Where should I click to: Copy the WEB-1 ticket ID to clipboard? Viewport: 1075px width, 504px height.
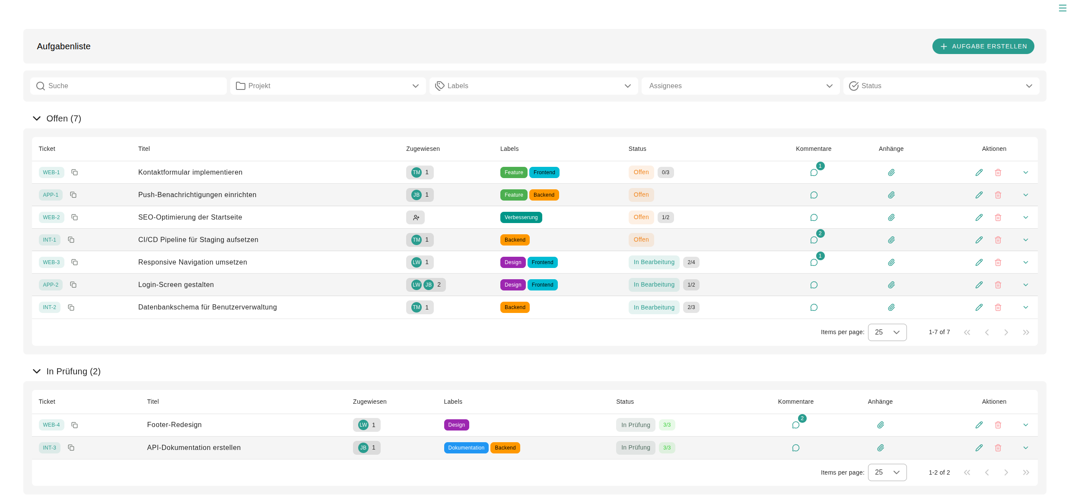[x=74, y=172]
